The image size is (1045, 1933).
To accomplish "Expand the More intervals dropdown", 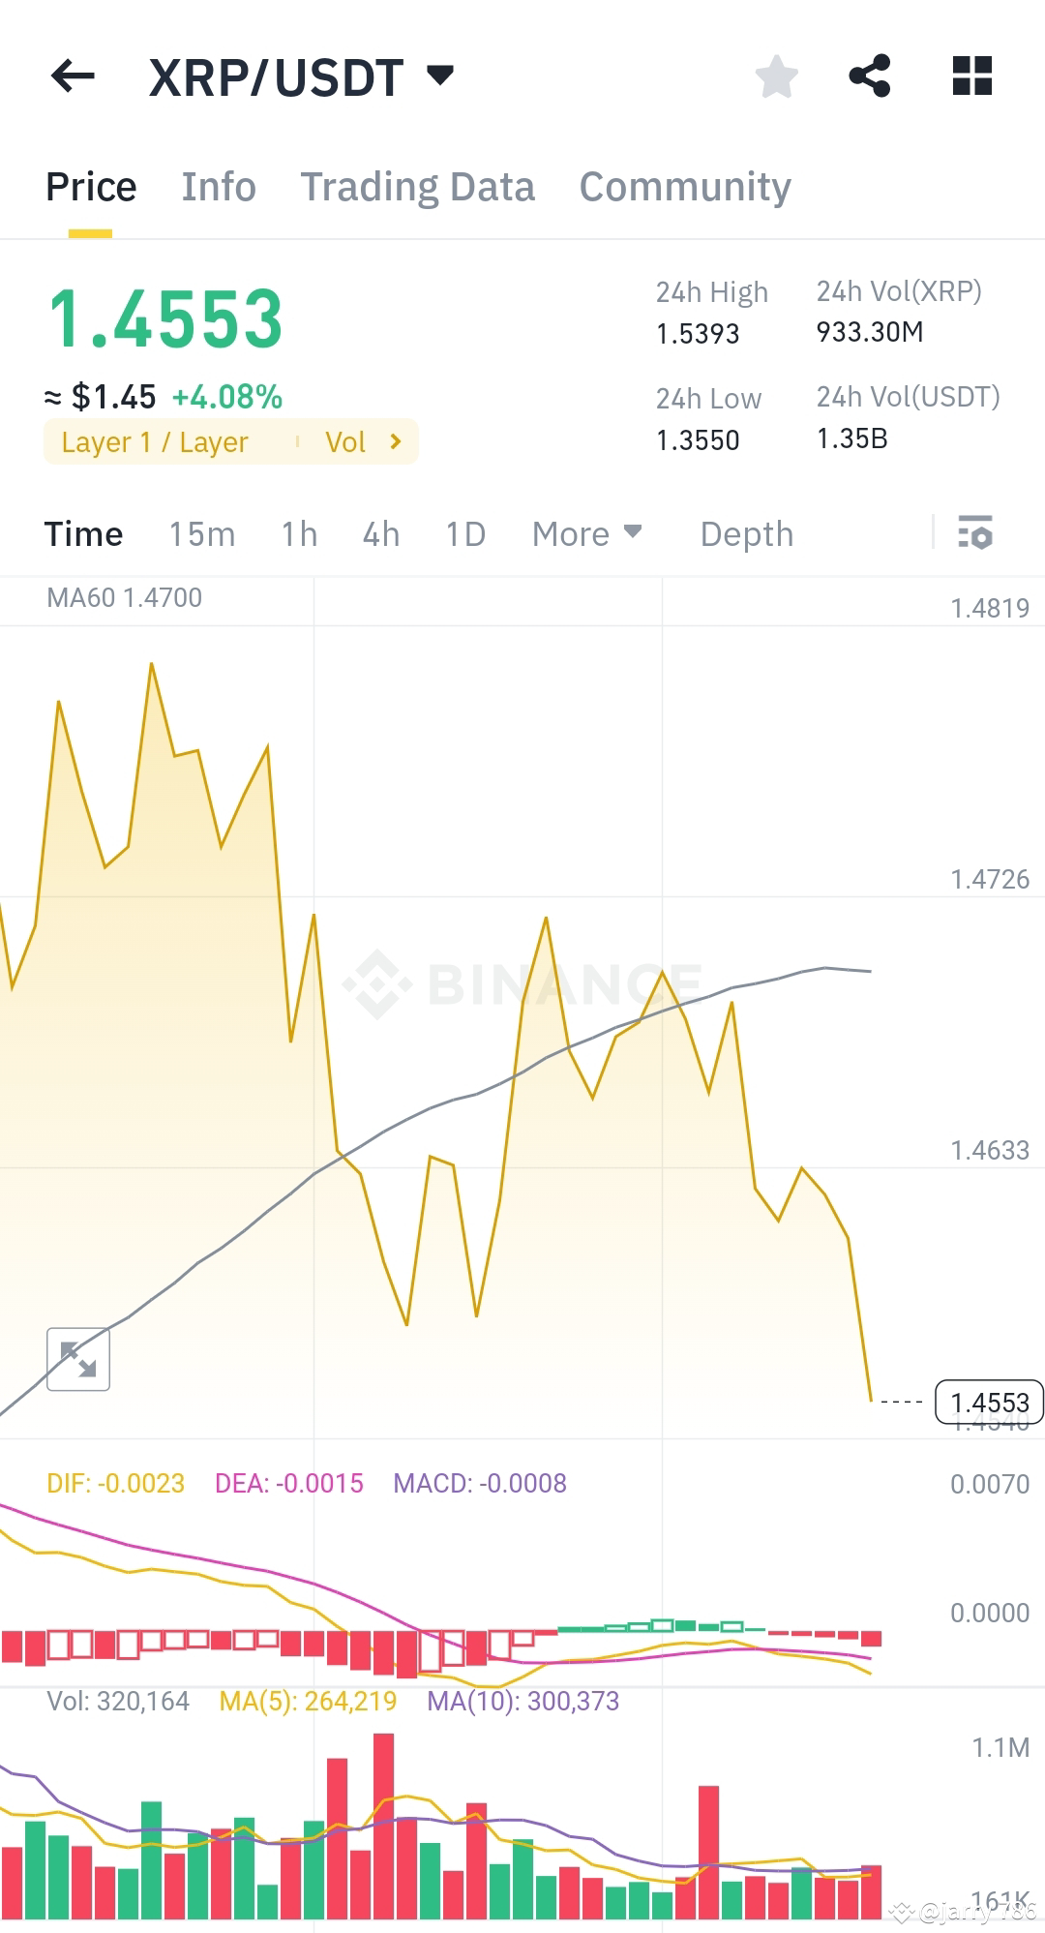I will point(586,533).
